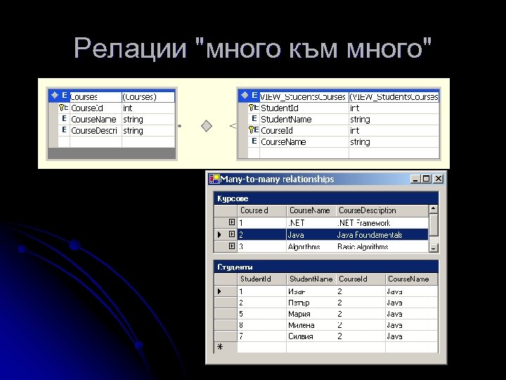
Task: Click the VIEW_StudentsCourses header diamond icon
Action: coord(245,95)
